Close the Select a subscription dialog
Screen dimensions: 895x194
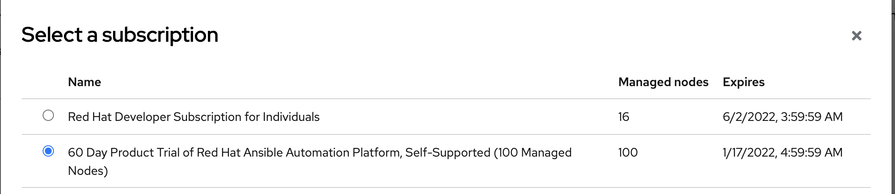pyautogui.click(x=856, y=36)
